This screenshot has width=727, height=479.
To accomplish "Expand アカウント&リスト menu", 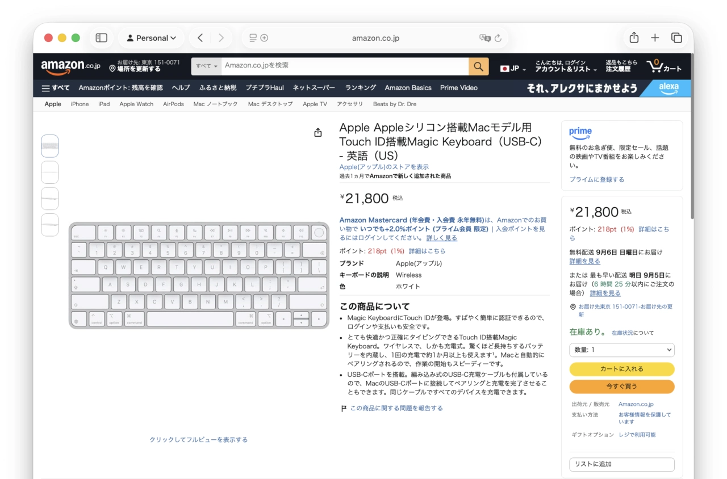I will (566, 66).
